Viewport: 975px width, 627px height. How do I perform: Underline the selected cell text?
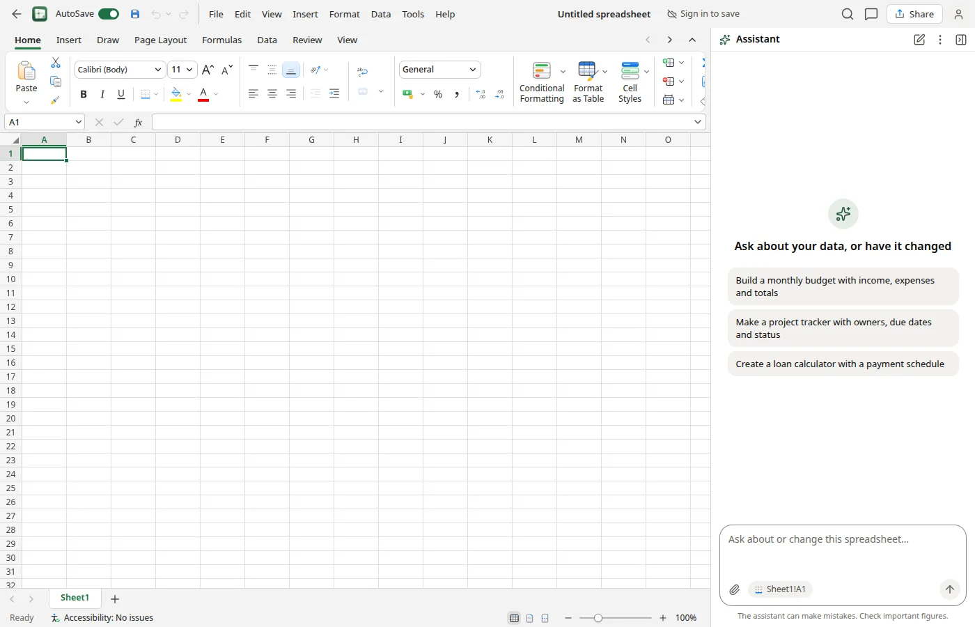tap(121, 94)
